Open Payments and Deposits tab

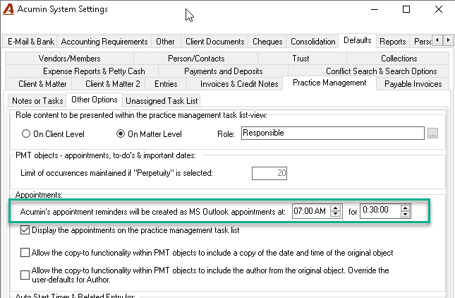pos(223,71)
